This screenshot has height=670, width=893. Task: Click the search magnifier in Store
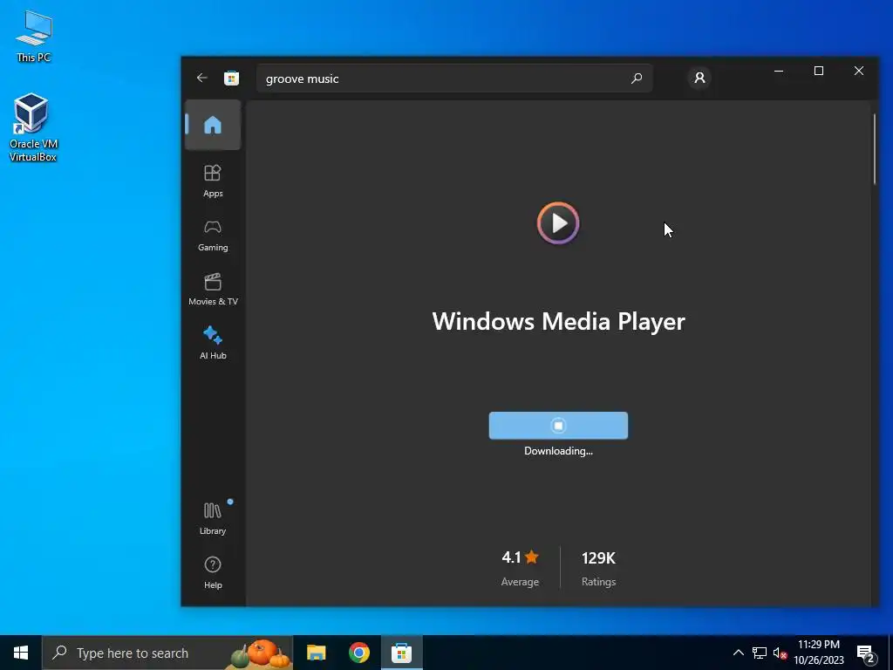[x=636, y=78]
